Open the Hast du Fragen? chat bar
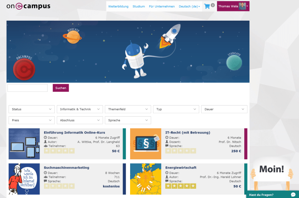Viewport: 299px width, 198px height. pos(273,194)
